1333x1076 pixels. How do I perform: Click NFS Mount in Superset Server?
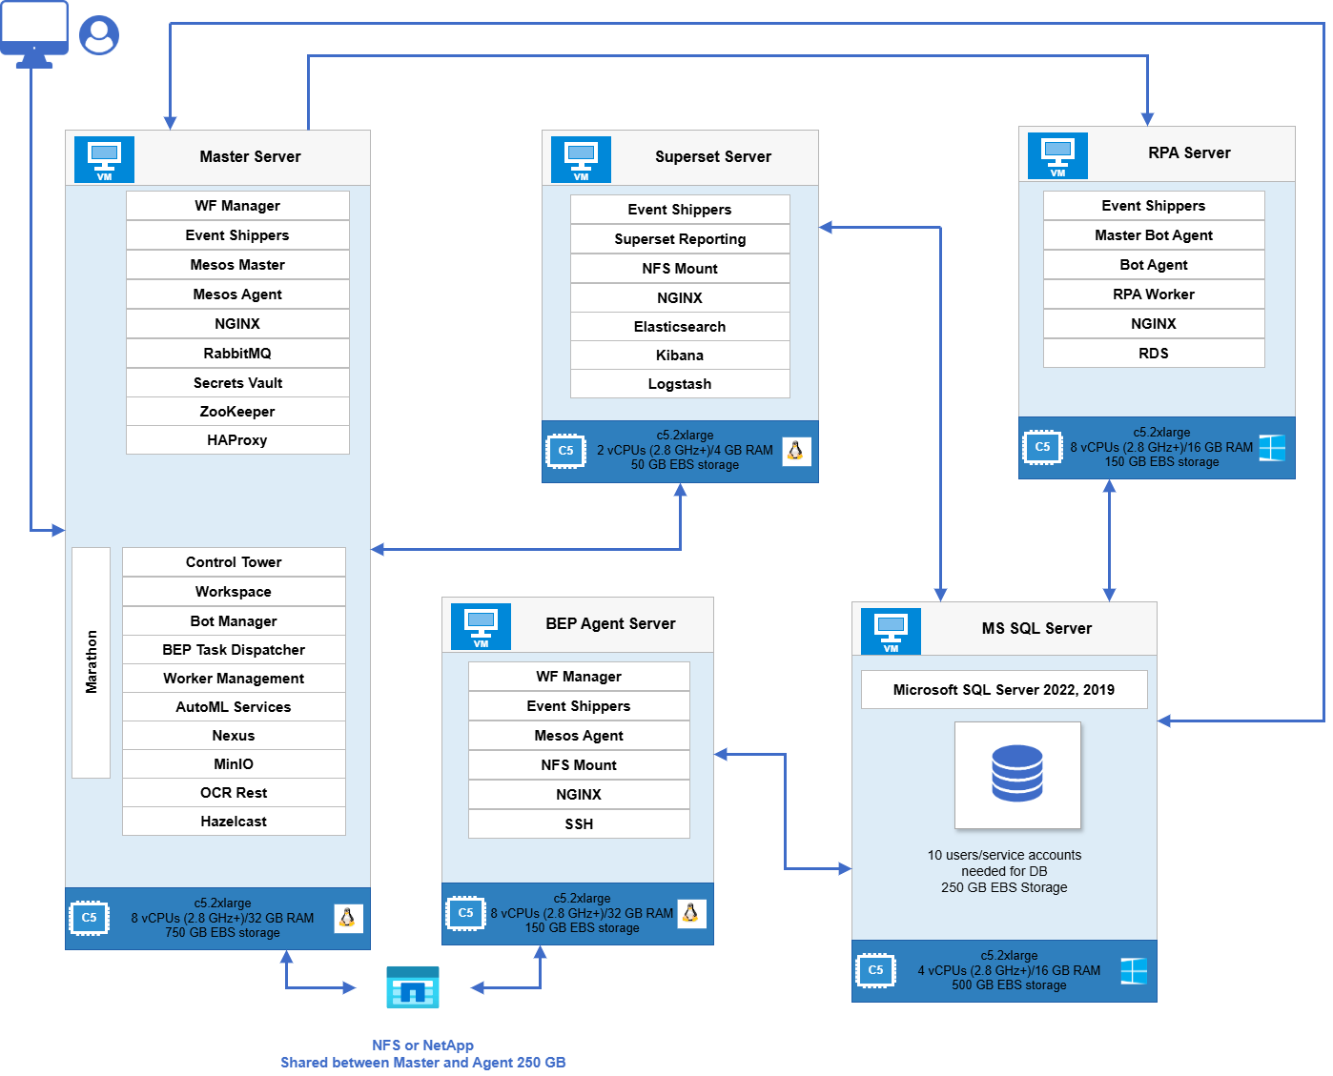[x=680, y=269]
